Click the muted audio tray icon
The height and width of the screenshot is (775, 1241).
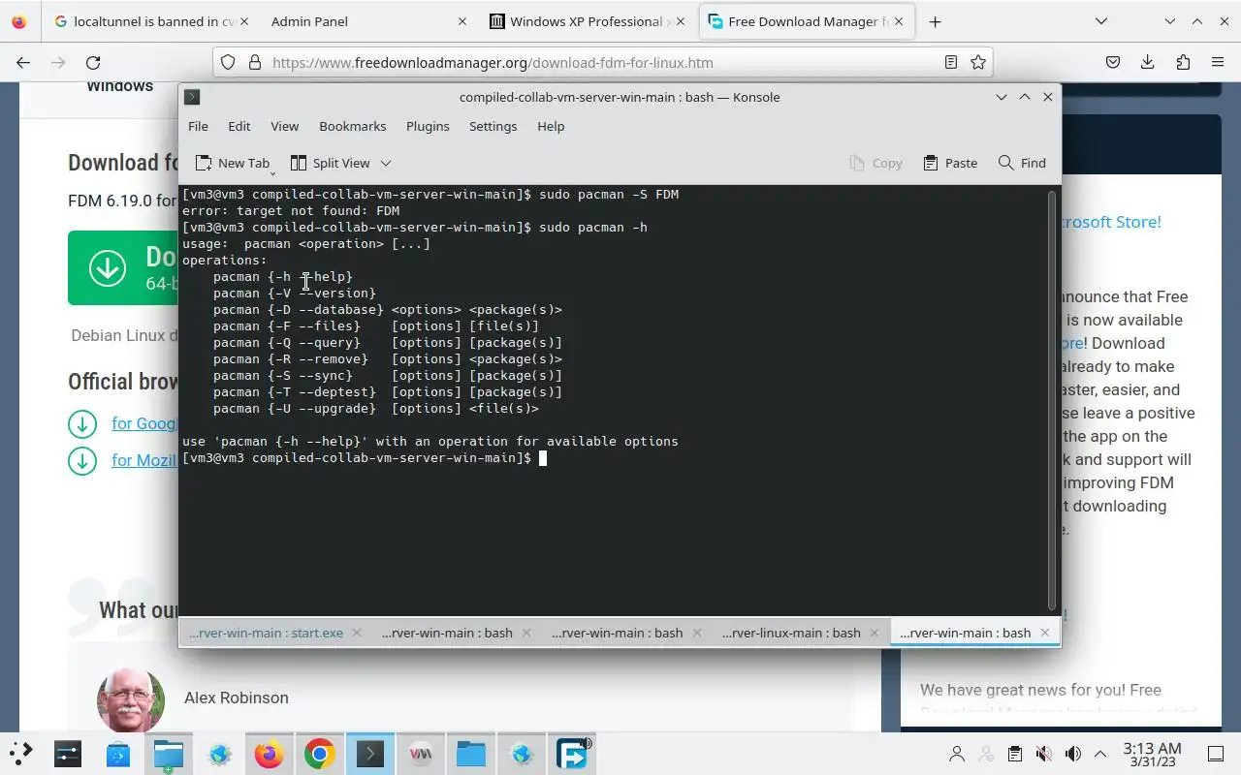coord(1044,754)
